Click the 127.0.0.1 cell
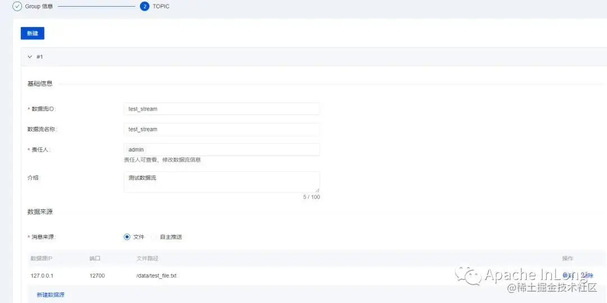The image size is (607, 303). 42,276
